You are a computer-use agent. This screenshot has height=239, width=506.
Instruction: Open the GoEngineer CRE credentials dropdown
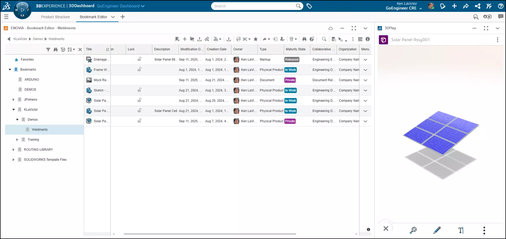(404, 8)
